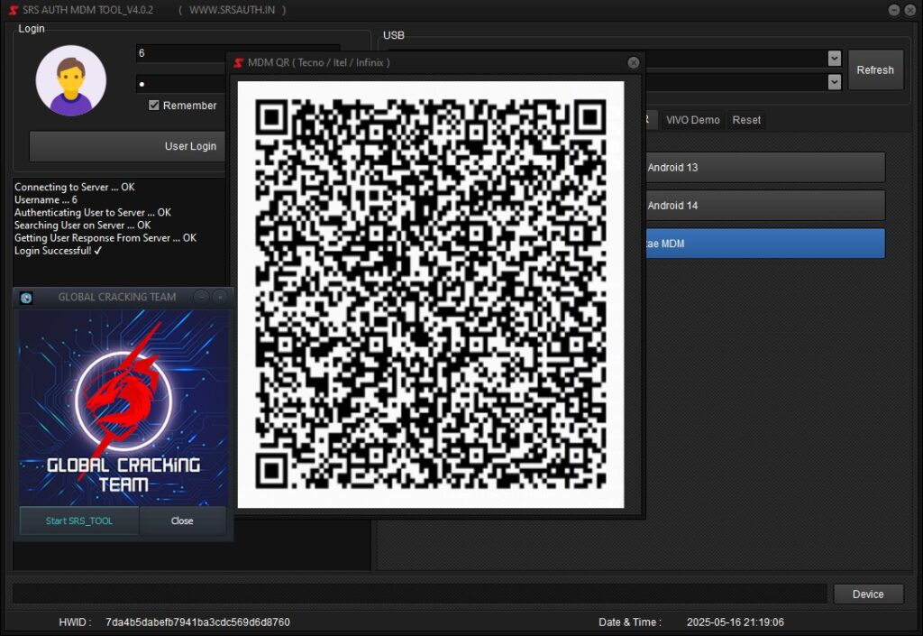Close the Global Cracking Team window with X

220,297
